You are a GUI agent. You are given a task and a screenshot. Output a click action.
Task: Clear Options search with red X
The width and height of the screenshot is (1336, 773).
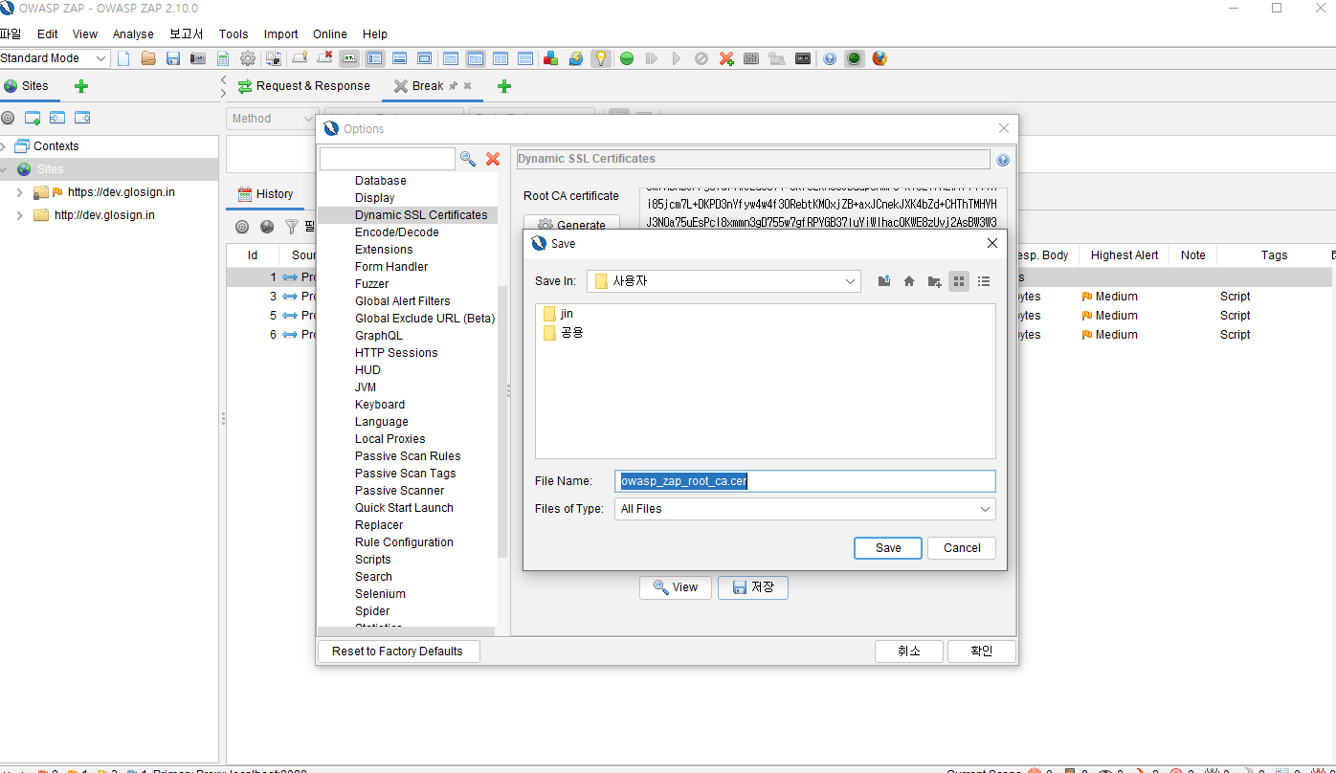tap(493, 159)
